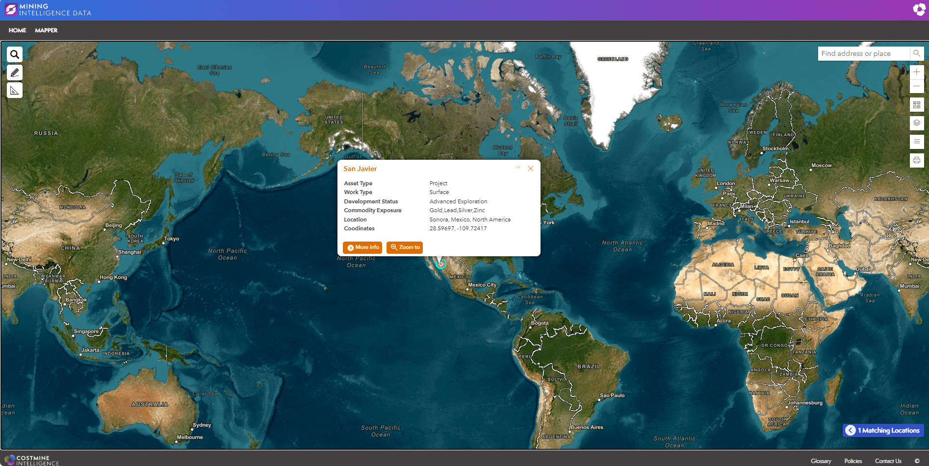Open the map search tool
This screenshot has width=929, height=466.
tap(15, 54)
